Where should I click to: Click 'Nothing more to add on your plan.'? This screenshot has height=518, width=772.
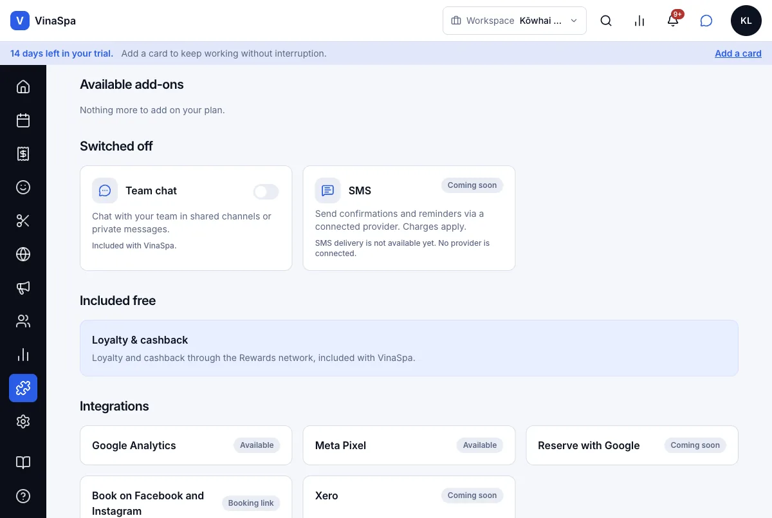152,110
